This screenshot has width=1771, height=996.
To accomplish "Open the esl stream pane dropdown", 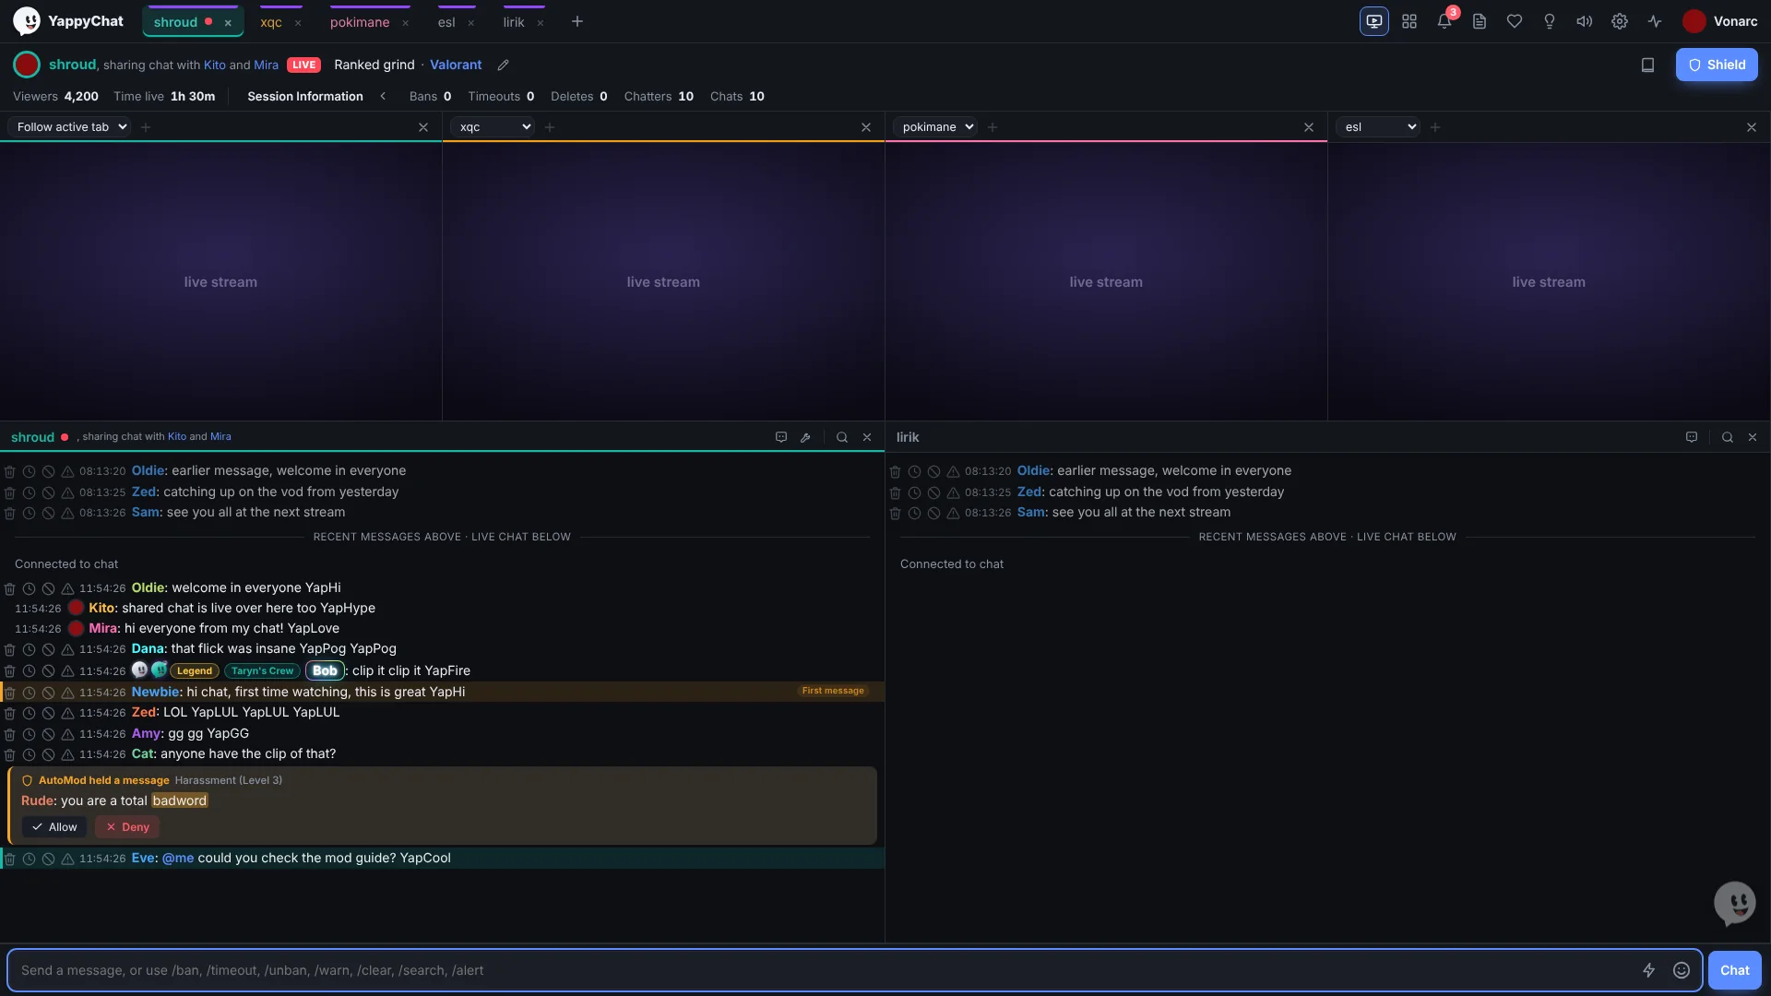I will (x=1378, y=127).
